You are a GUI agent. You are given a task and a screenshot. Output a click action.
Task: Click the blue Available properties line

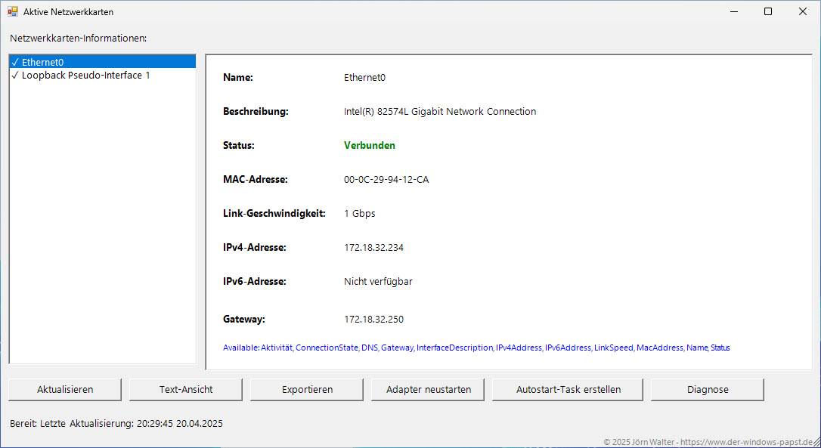[x=476, y=348]
